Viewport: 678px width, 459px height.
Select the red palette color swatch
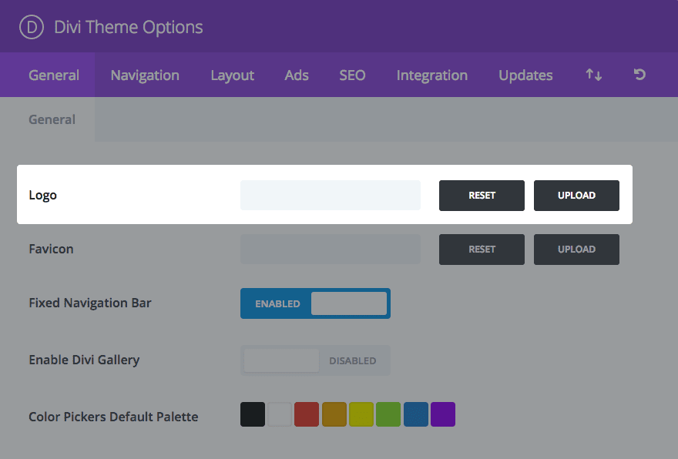point(307,414)
